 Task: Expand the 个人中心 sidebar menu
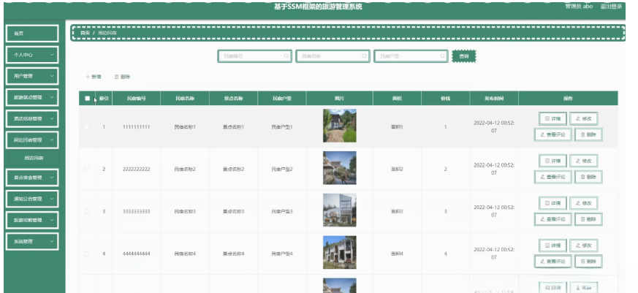[31, 55]
